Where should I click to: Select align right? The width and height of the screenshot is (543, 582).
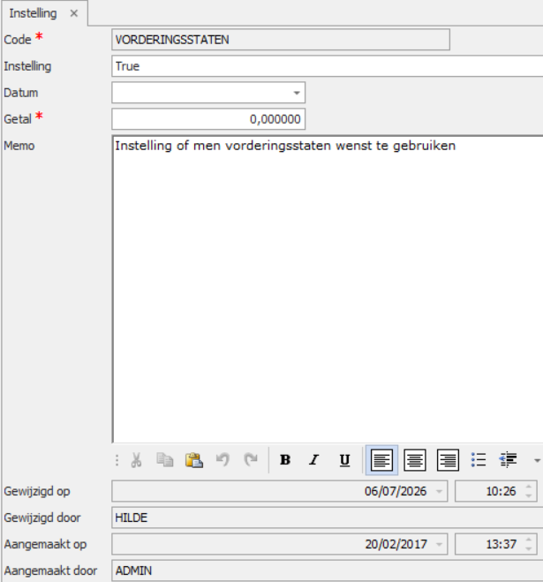pyautogui.click(x=448, y=460)
